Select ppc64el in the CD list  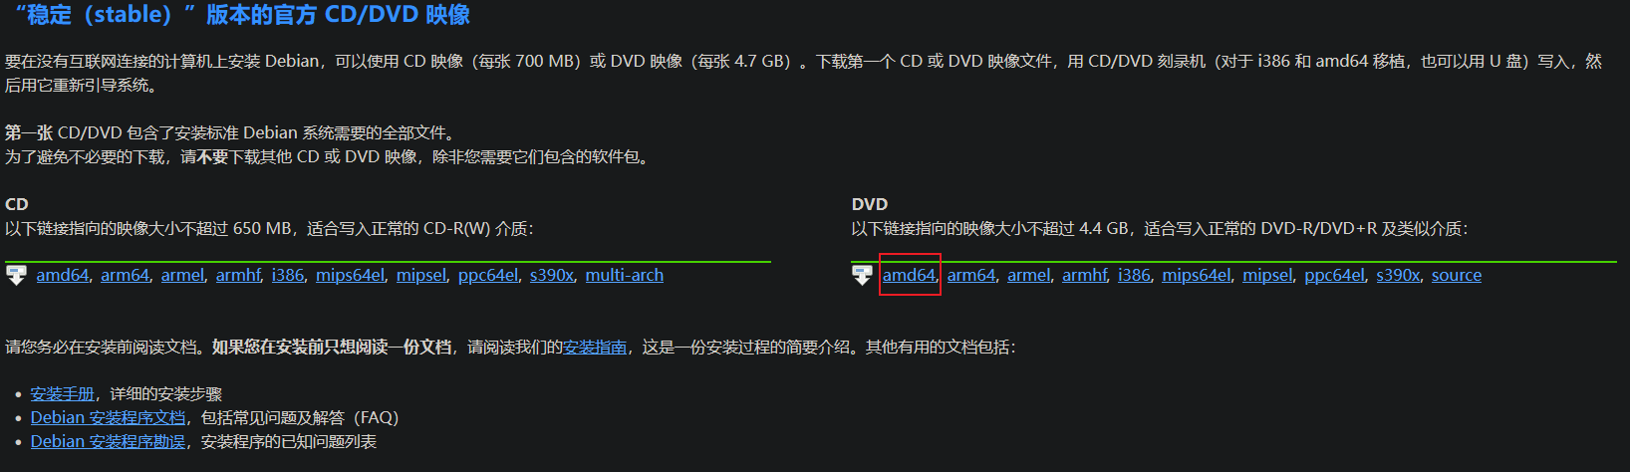click(x=488, y=276)
